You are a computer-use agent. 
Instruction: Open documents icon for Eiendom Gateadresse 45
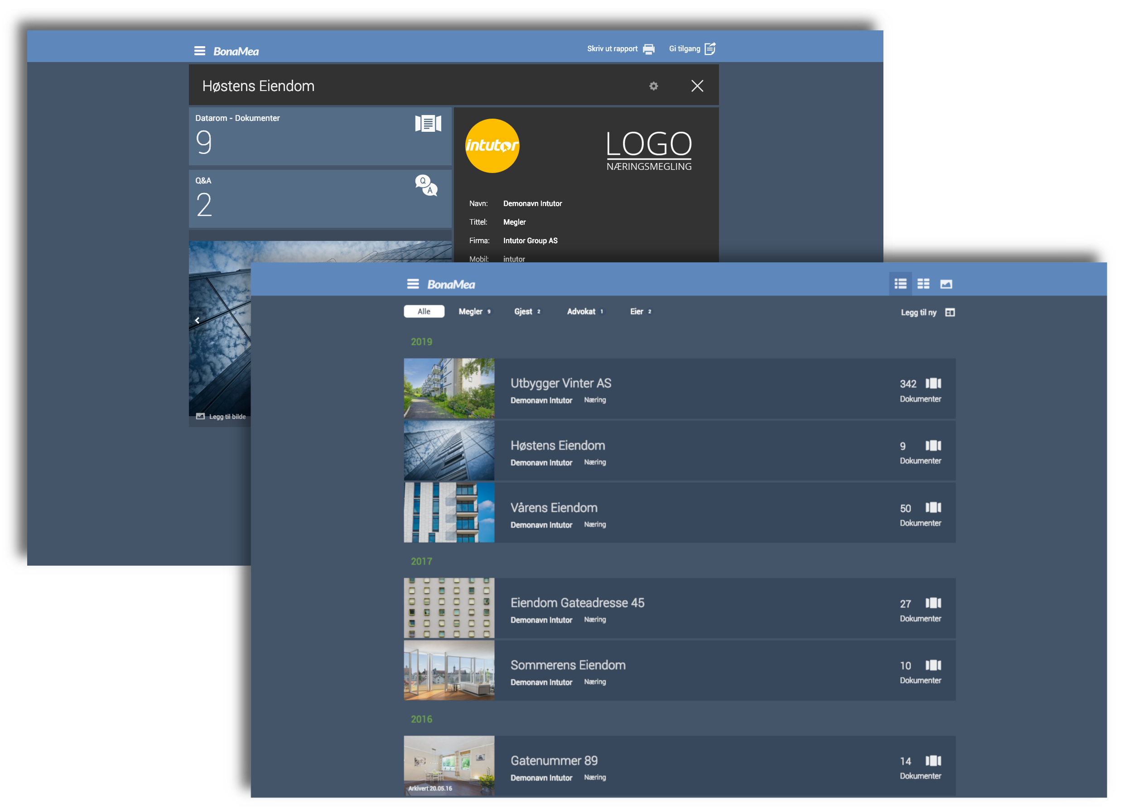pyautogui.click(x=933, y=603)
